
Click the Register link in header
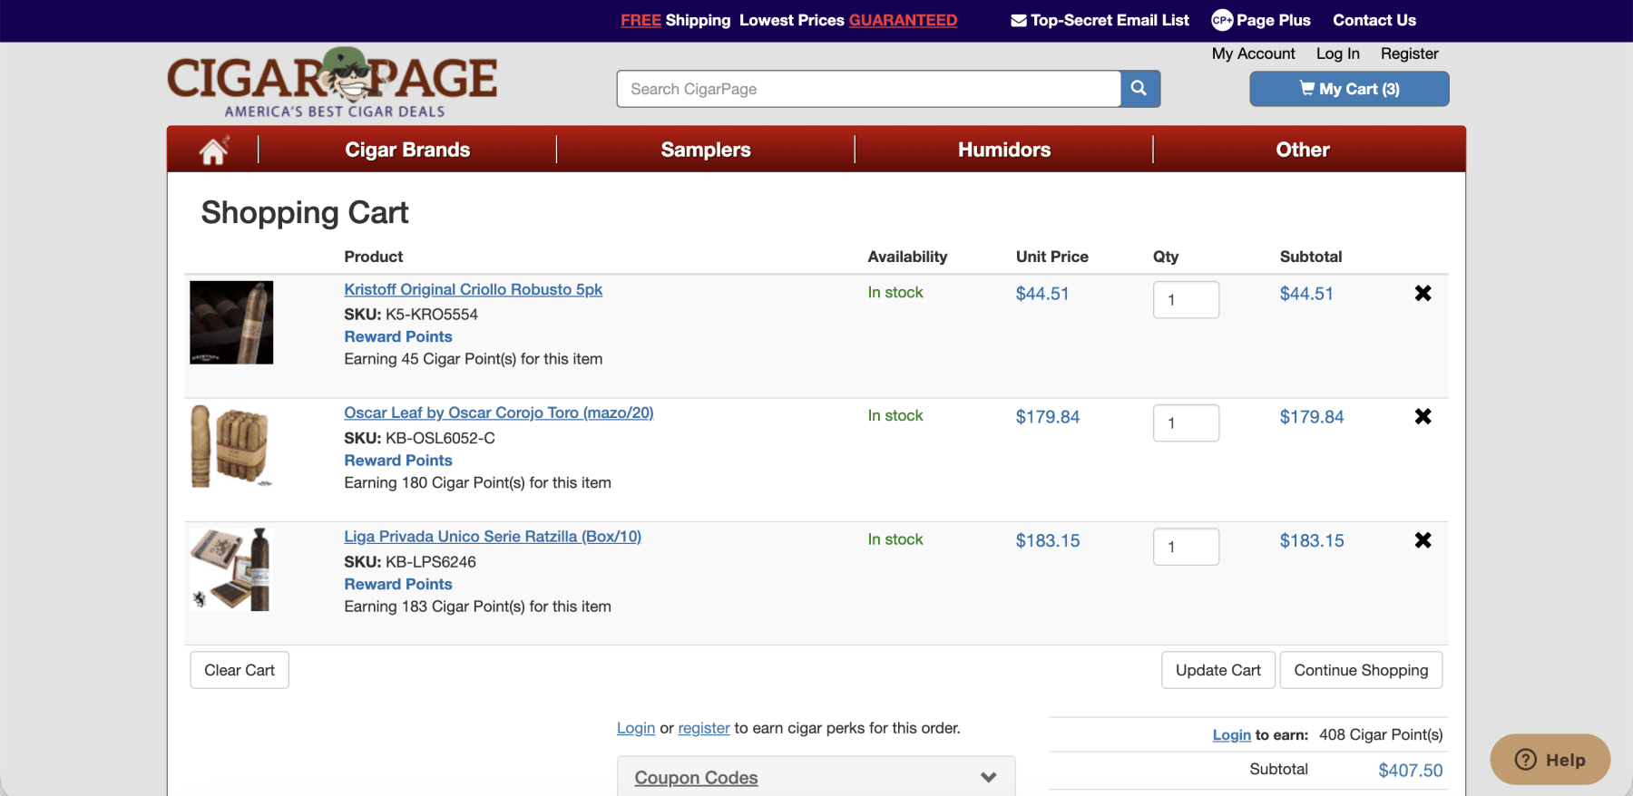1410,53
